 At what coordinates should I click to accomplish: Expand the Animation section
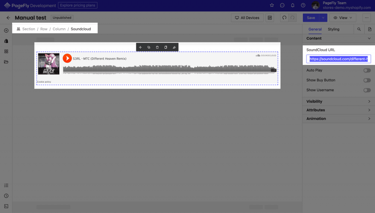pyautogui.click(x=338, y=119)
